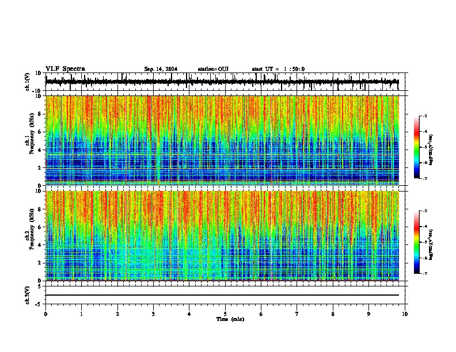This screenshot has width=456, height=352.
Task: Click the "-4" label on ch.2 color scale
Action: tap(424, 227)
